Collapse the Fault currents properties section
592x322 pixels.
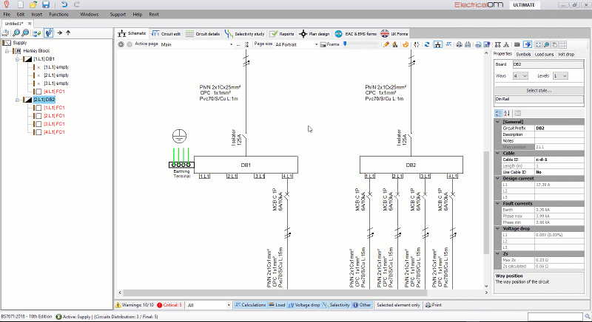pyautogui.click(x=498, y=203)
